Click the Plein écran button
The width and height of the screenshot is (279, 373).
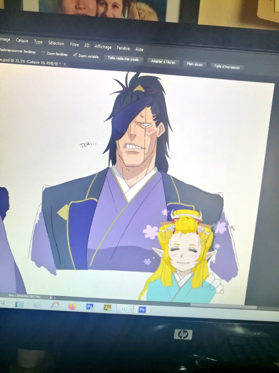click(x=195, y=64)
